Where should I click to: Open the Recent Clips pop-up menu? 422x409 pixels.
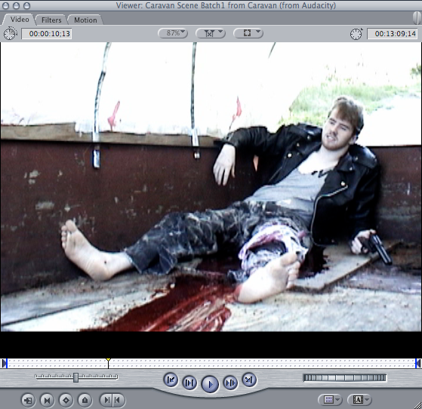(330, 400)
